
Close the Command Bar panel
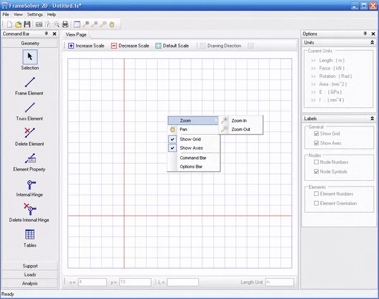[x=54, y=34]
